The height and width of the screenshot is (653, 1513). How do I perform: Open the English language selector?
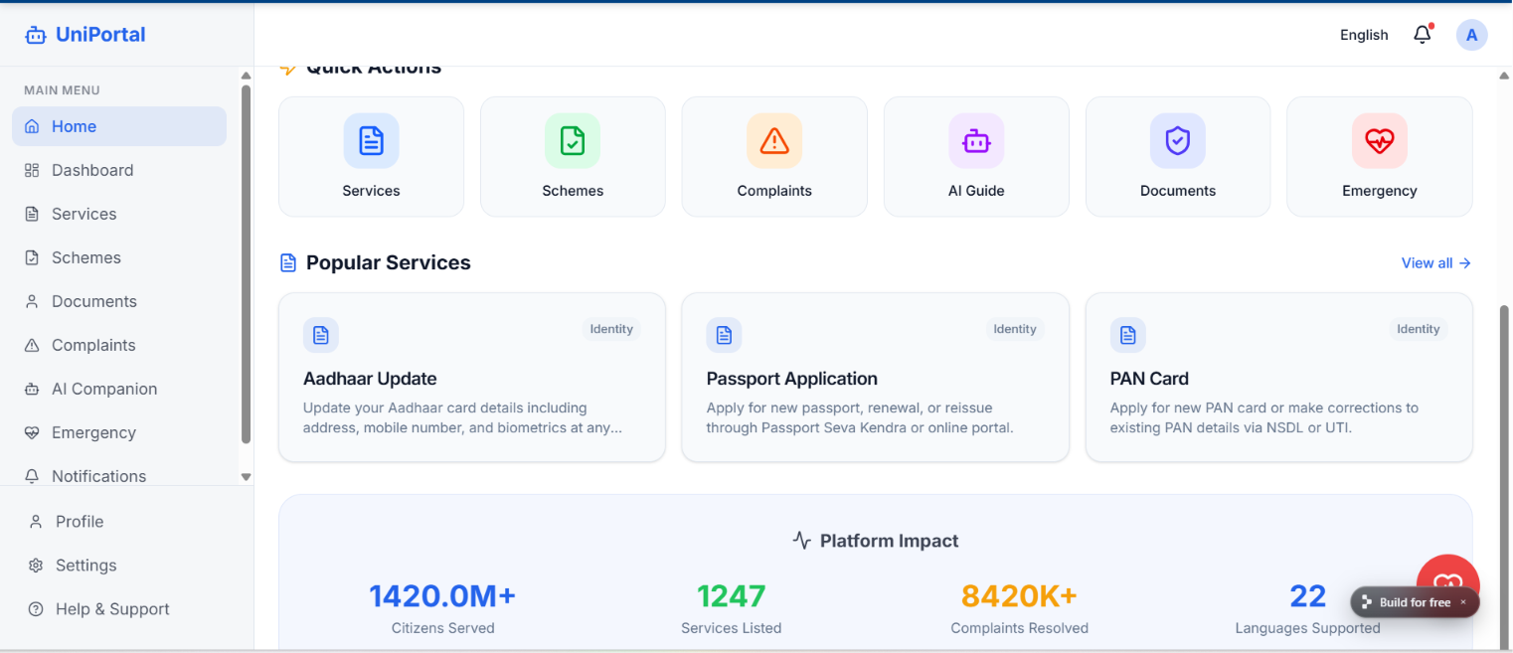[1364, 35]
